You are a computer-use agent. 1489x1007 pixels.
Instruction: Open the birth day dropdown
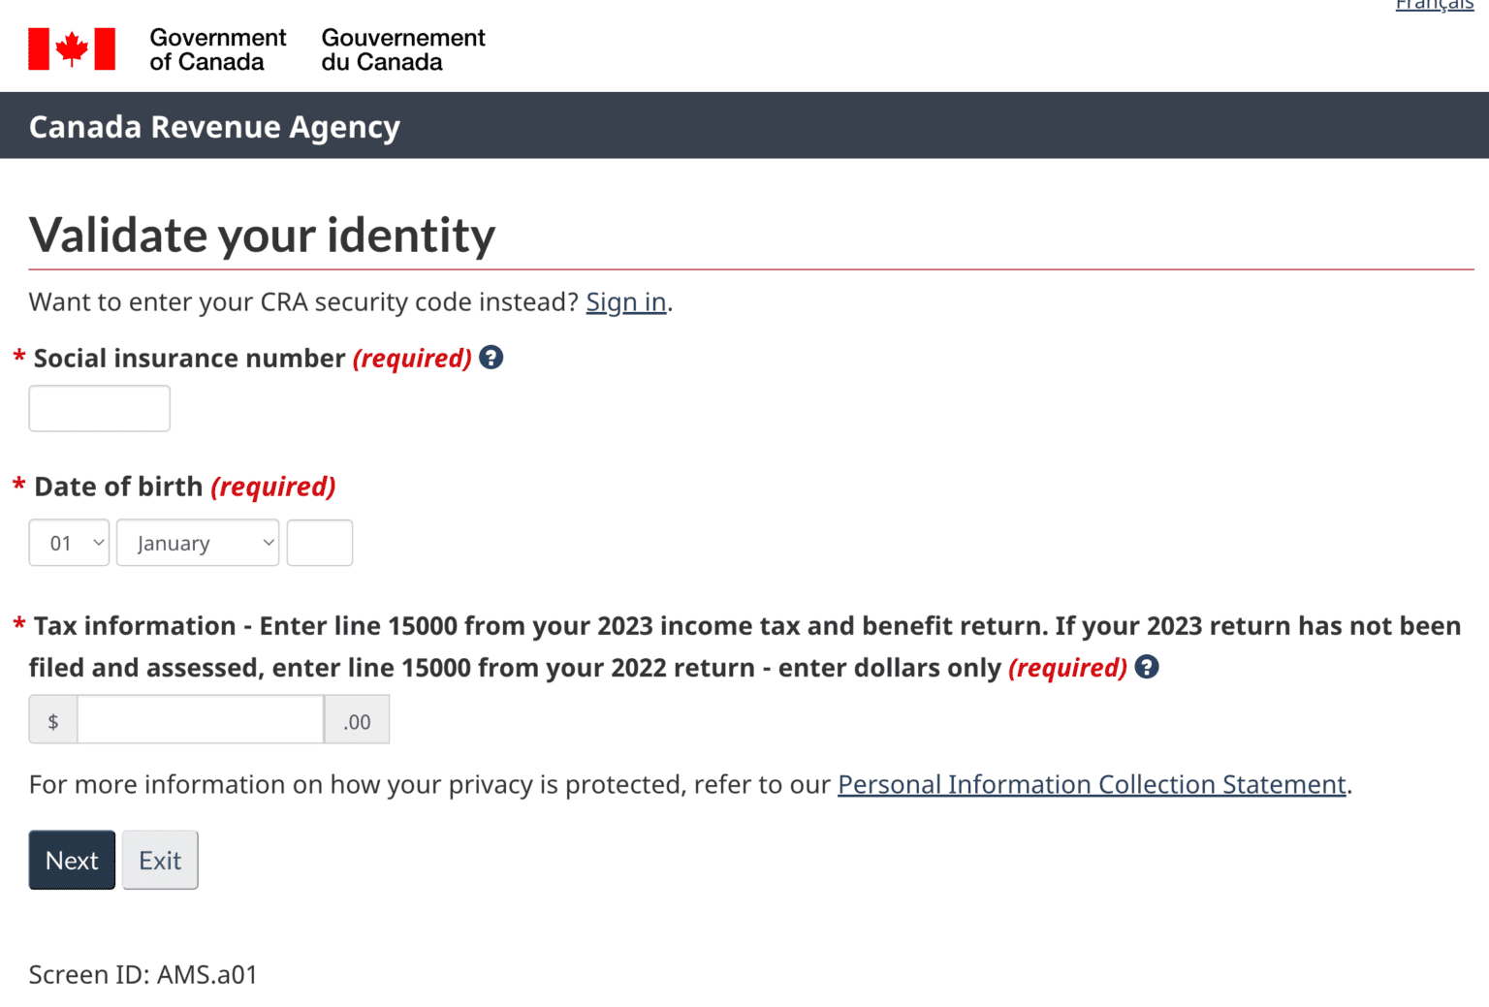click(x=68, y=543)
